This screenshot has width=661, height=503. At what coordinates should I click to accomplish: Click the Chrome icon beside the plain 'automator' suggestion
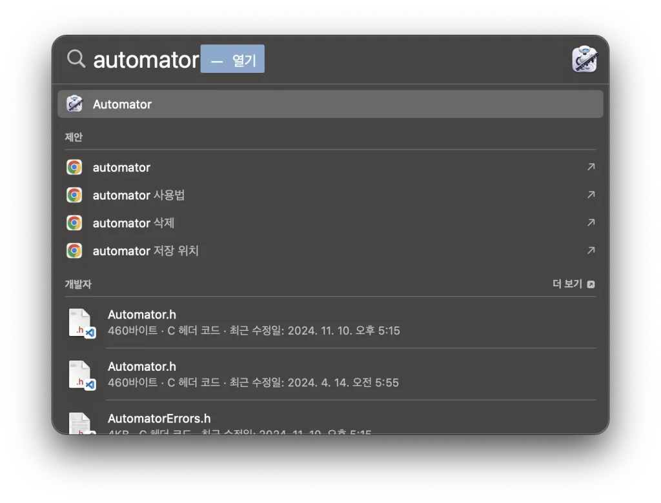coord(74,167)
